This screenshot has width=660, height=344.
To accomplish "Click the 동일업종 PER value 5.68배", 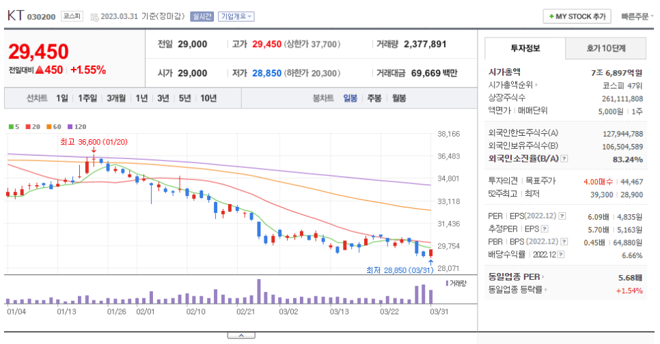I will click(630, 278).
